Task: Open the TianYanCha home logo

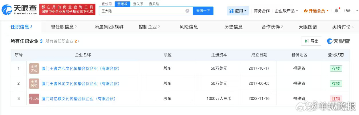Action: (19, 10)
